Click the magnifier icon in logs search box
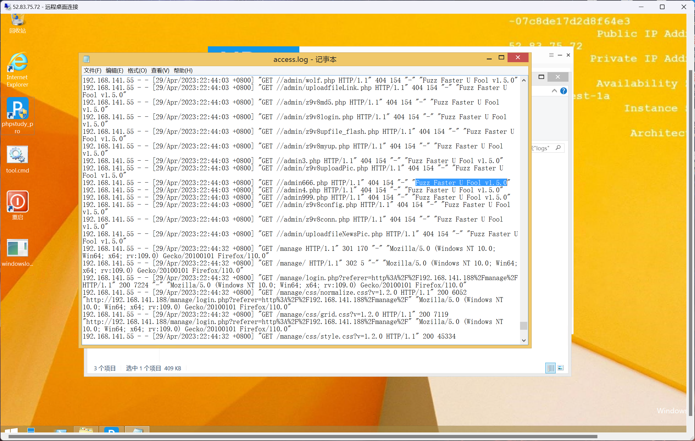 coord(558,148)
